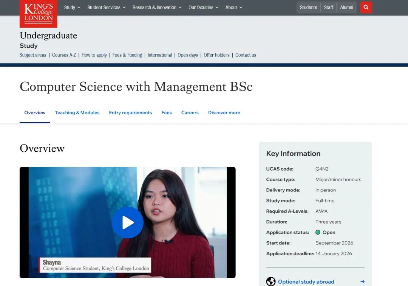
Task: Expand Research & Innovation dropdown menu
Action: click(157, 7)
